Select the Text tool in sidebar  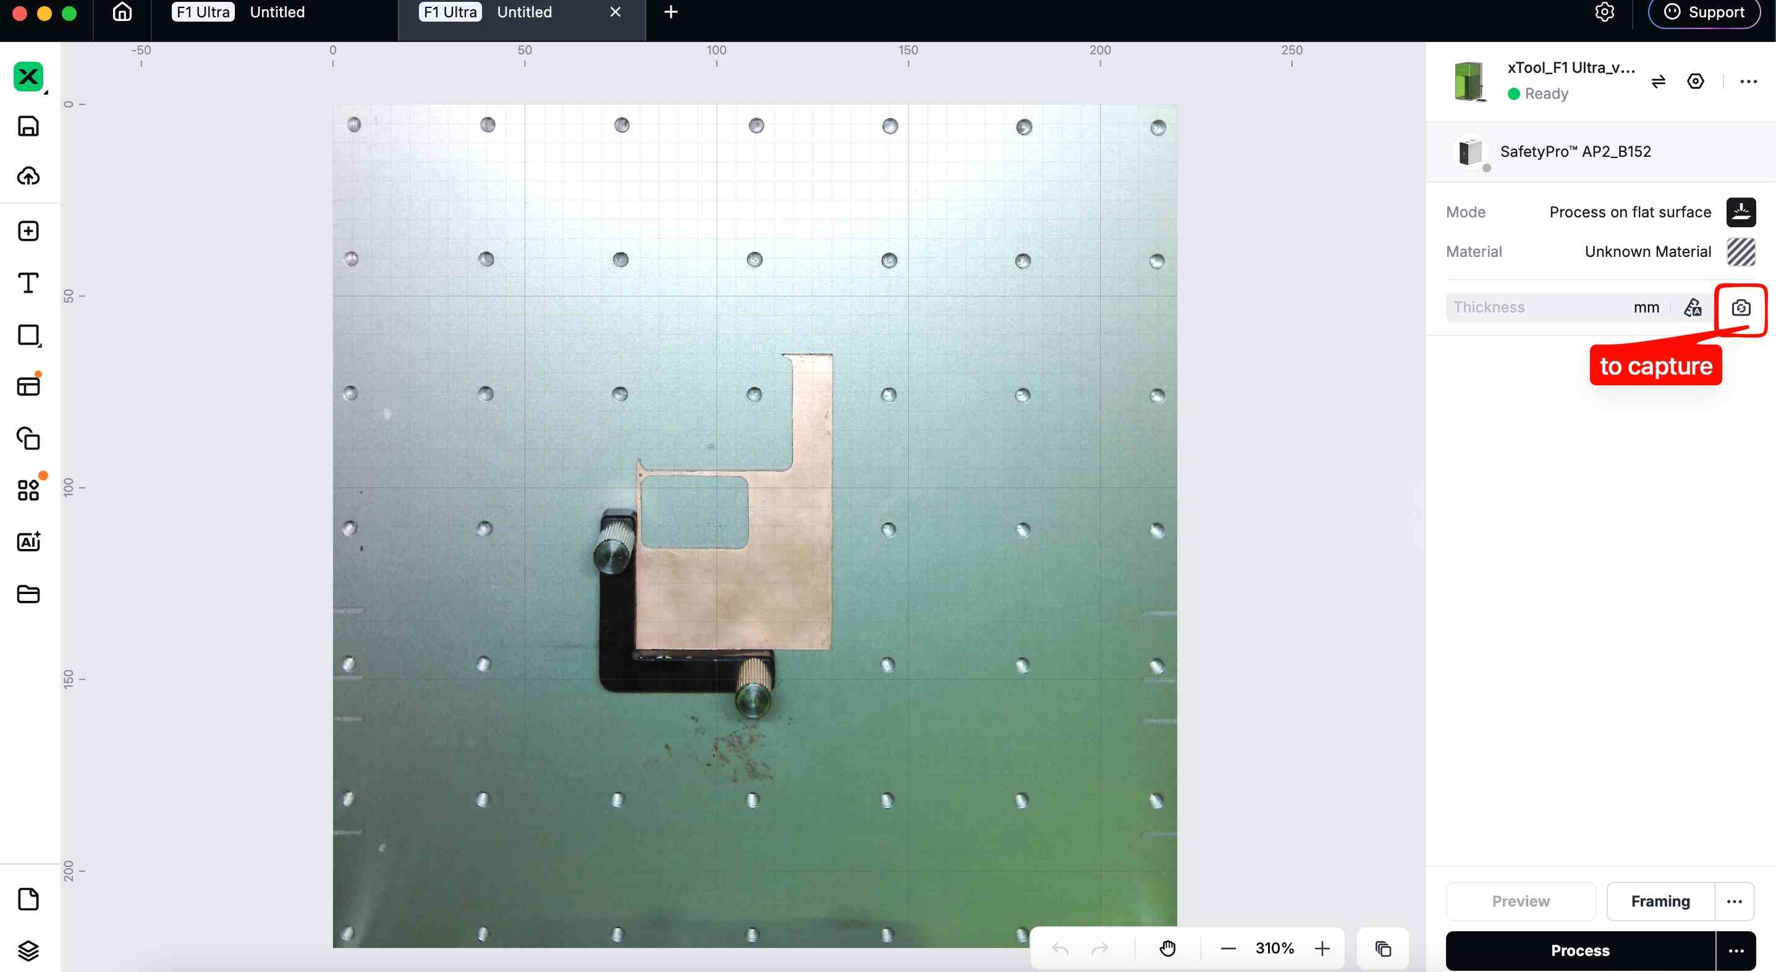[x=28, y=283]
